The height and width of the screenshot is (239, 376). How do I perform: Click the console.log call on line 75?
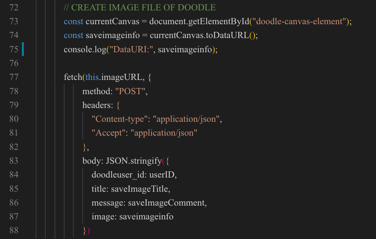85,50
